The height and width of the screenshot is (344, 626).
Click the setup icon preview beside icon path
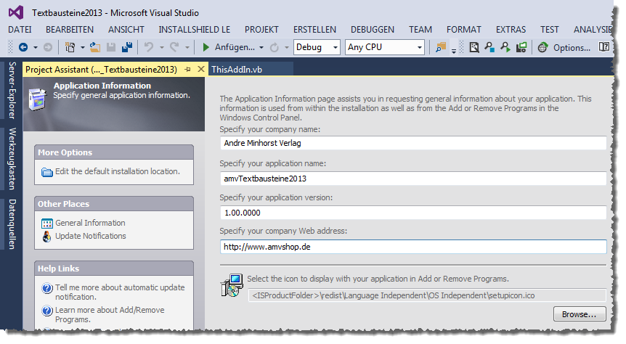point(232,285)
